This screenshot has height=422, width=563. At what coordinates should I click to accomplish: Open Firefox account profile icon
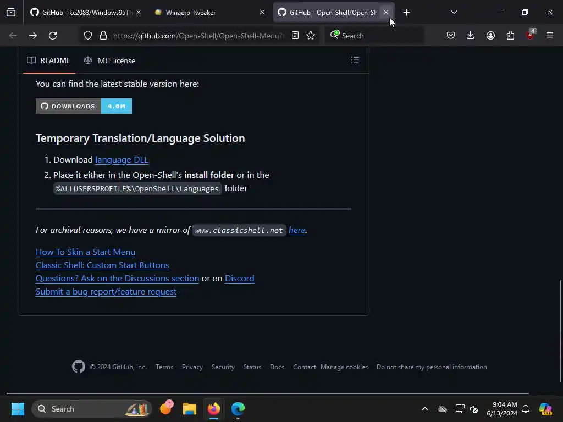point(490,36)
